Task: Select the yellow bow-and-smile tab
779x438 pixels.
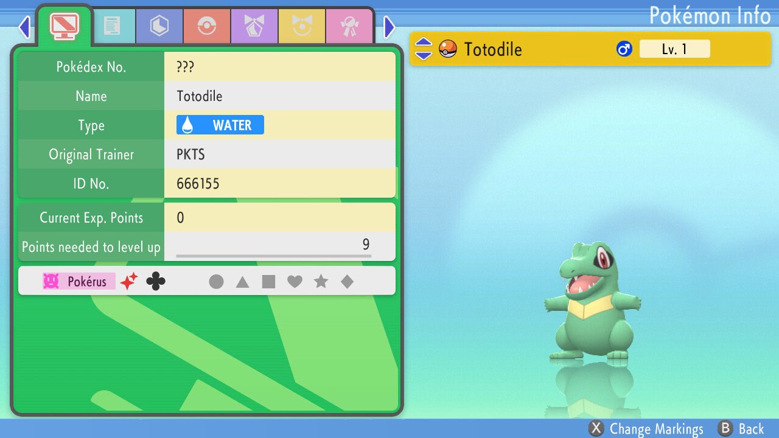Action: tap(302, 27)
